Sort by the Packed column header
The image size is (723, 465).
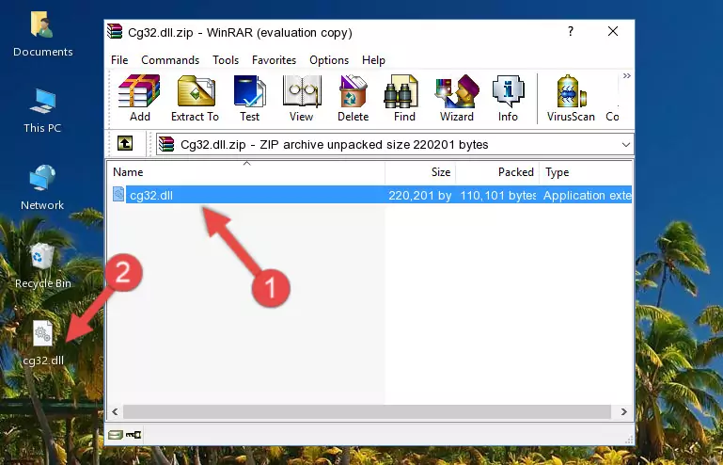[497, 172]
